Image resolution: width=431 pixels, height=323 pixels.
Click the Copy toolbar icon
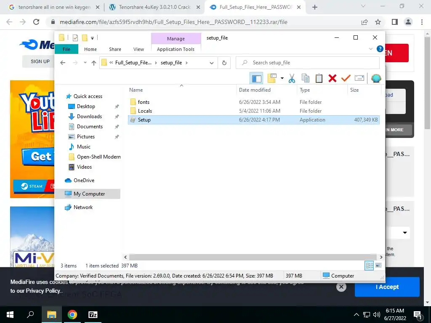(x=306, y=79)
